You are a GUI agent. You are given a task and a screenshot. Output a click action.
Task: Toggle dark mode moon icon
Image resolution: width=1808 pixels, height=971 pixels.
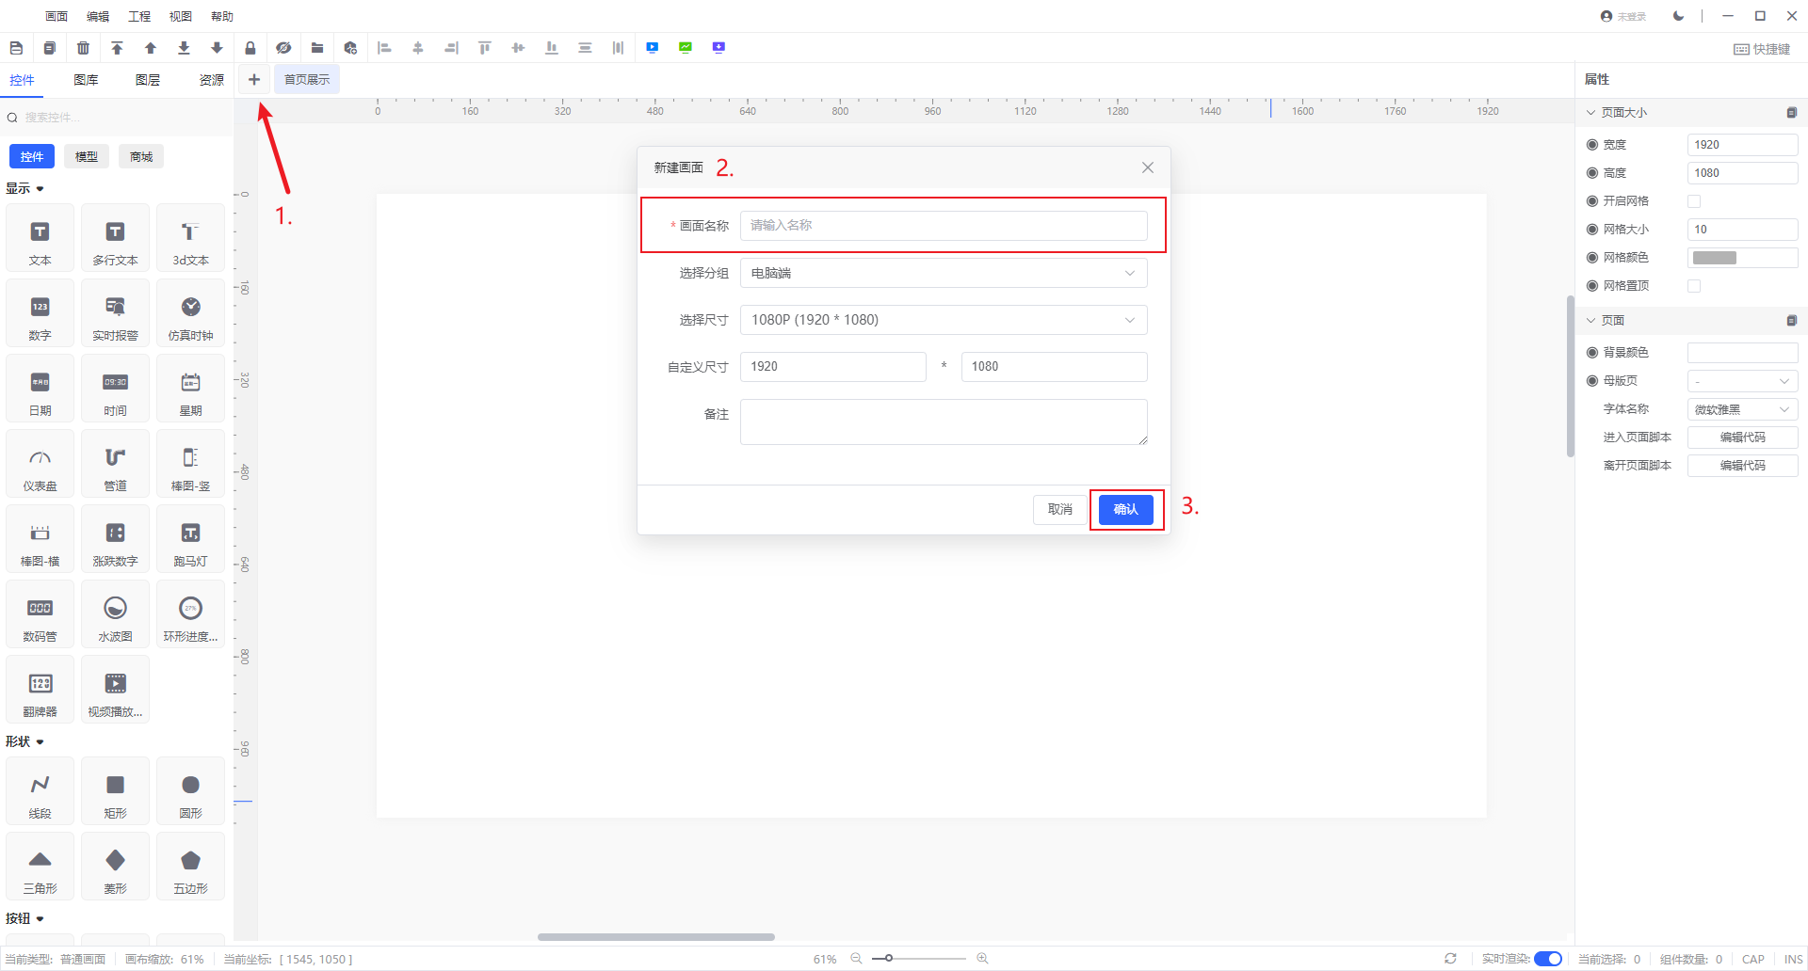coord(1678,16)
